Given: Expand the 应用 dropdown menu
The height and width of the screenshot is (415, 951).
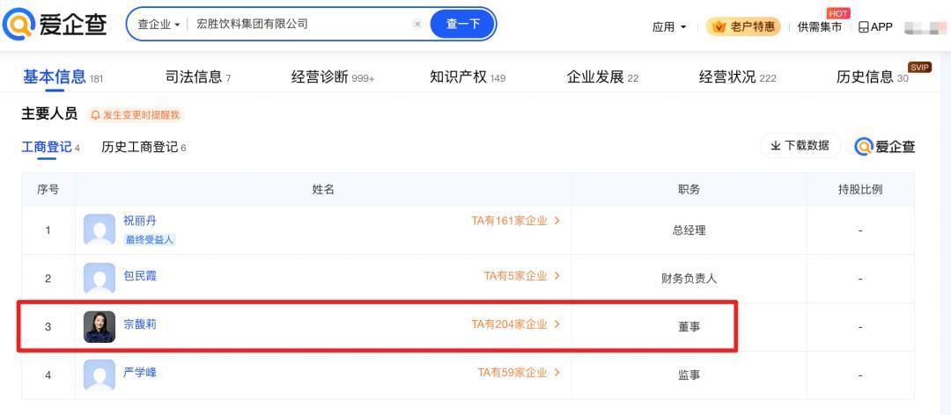Looking at the screenshot, I should click(x=669, y=26).
